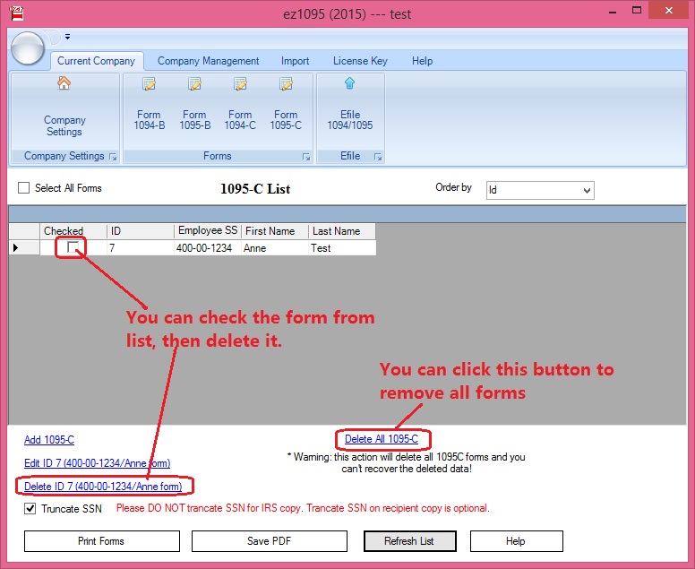Click the Refresh List button
This screenshot has width=695, height=569.
tap(409, 541)
